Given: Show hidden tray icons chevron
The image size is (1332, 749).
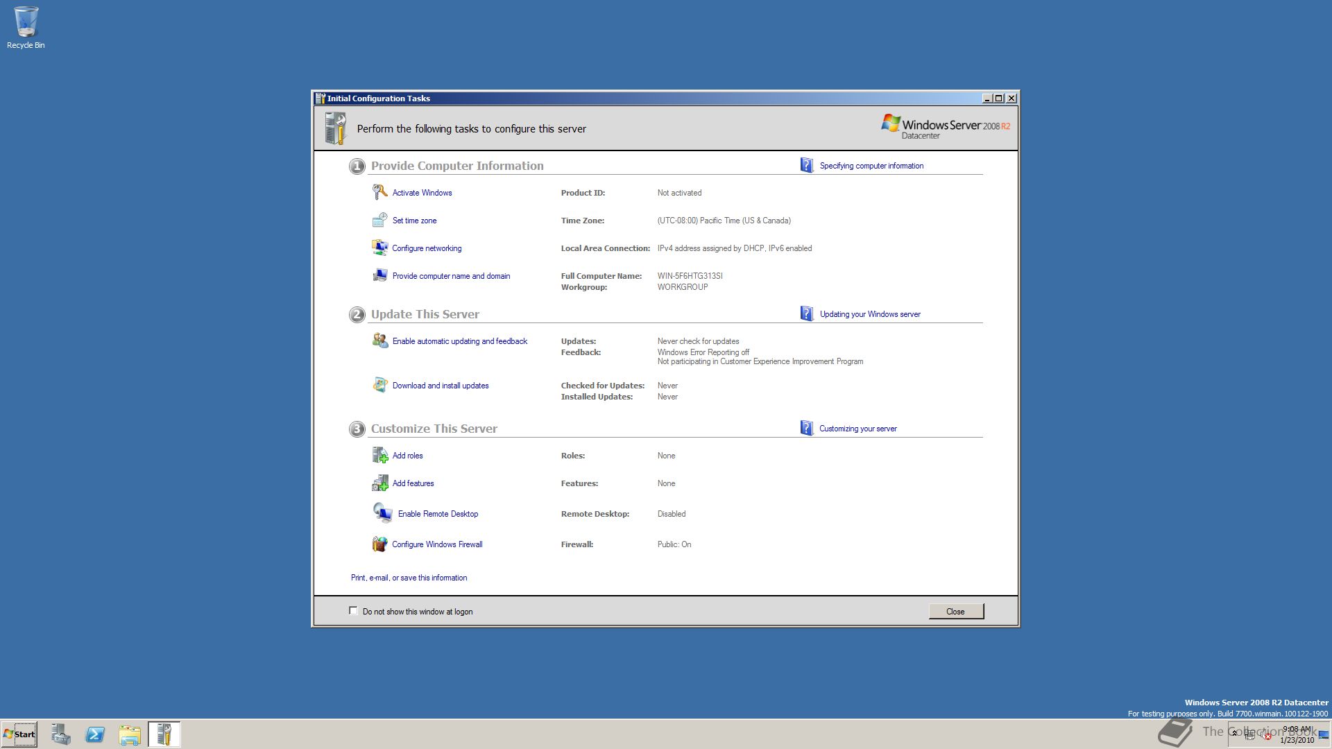Looking at the screenshot, I should coord(1234,734).
